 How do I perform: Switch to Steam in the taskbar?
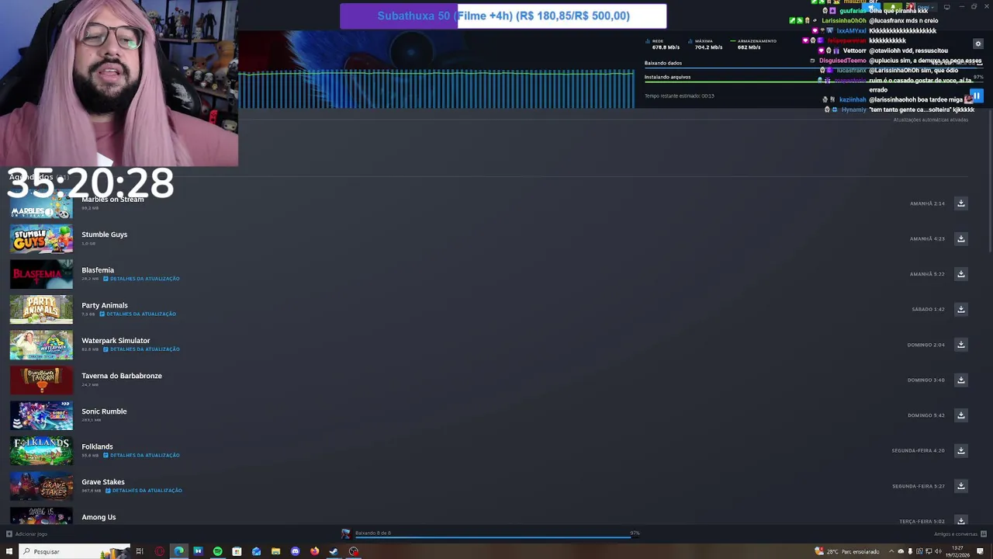coord(334,551)
